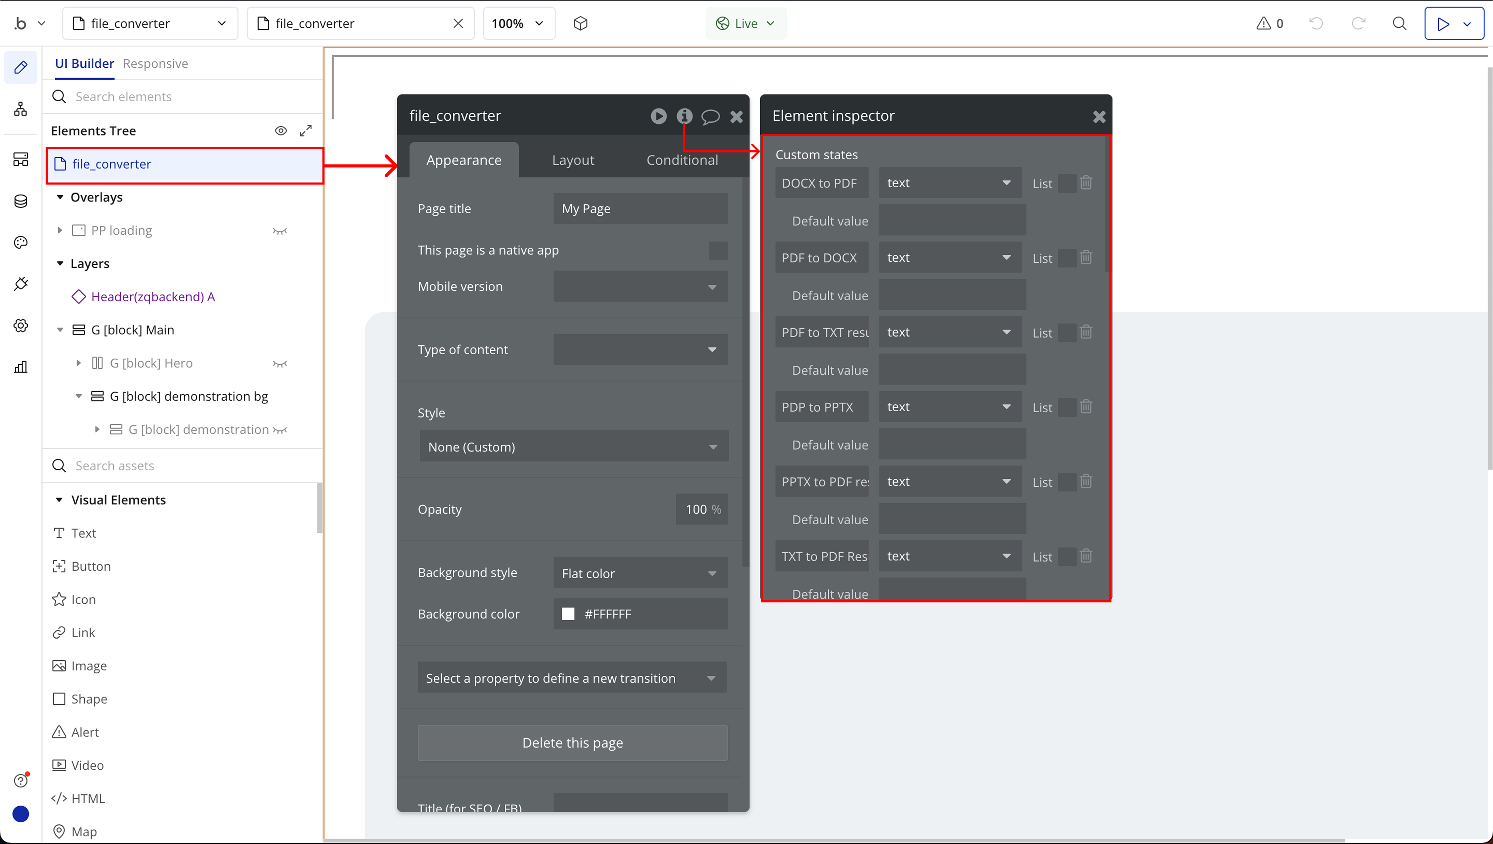1493x844 pixels.
Task: Open the 3D component view icon
Action: coord(580,24)
